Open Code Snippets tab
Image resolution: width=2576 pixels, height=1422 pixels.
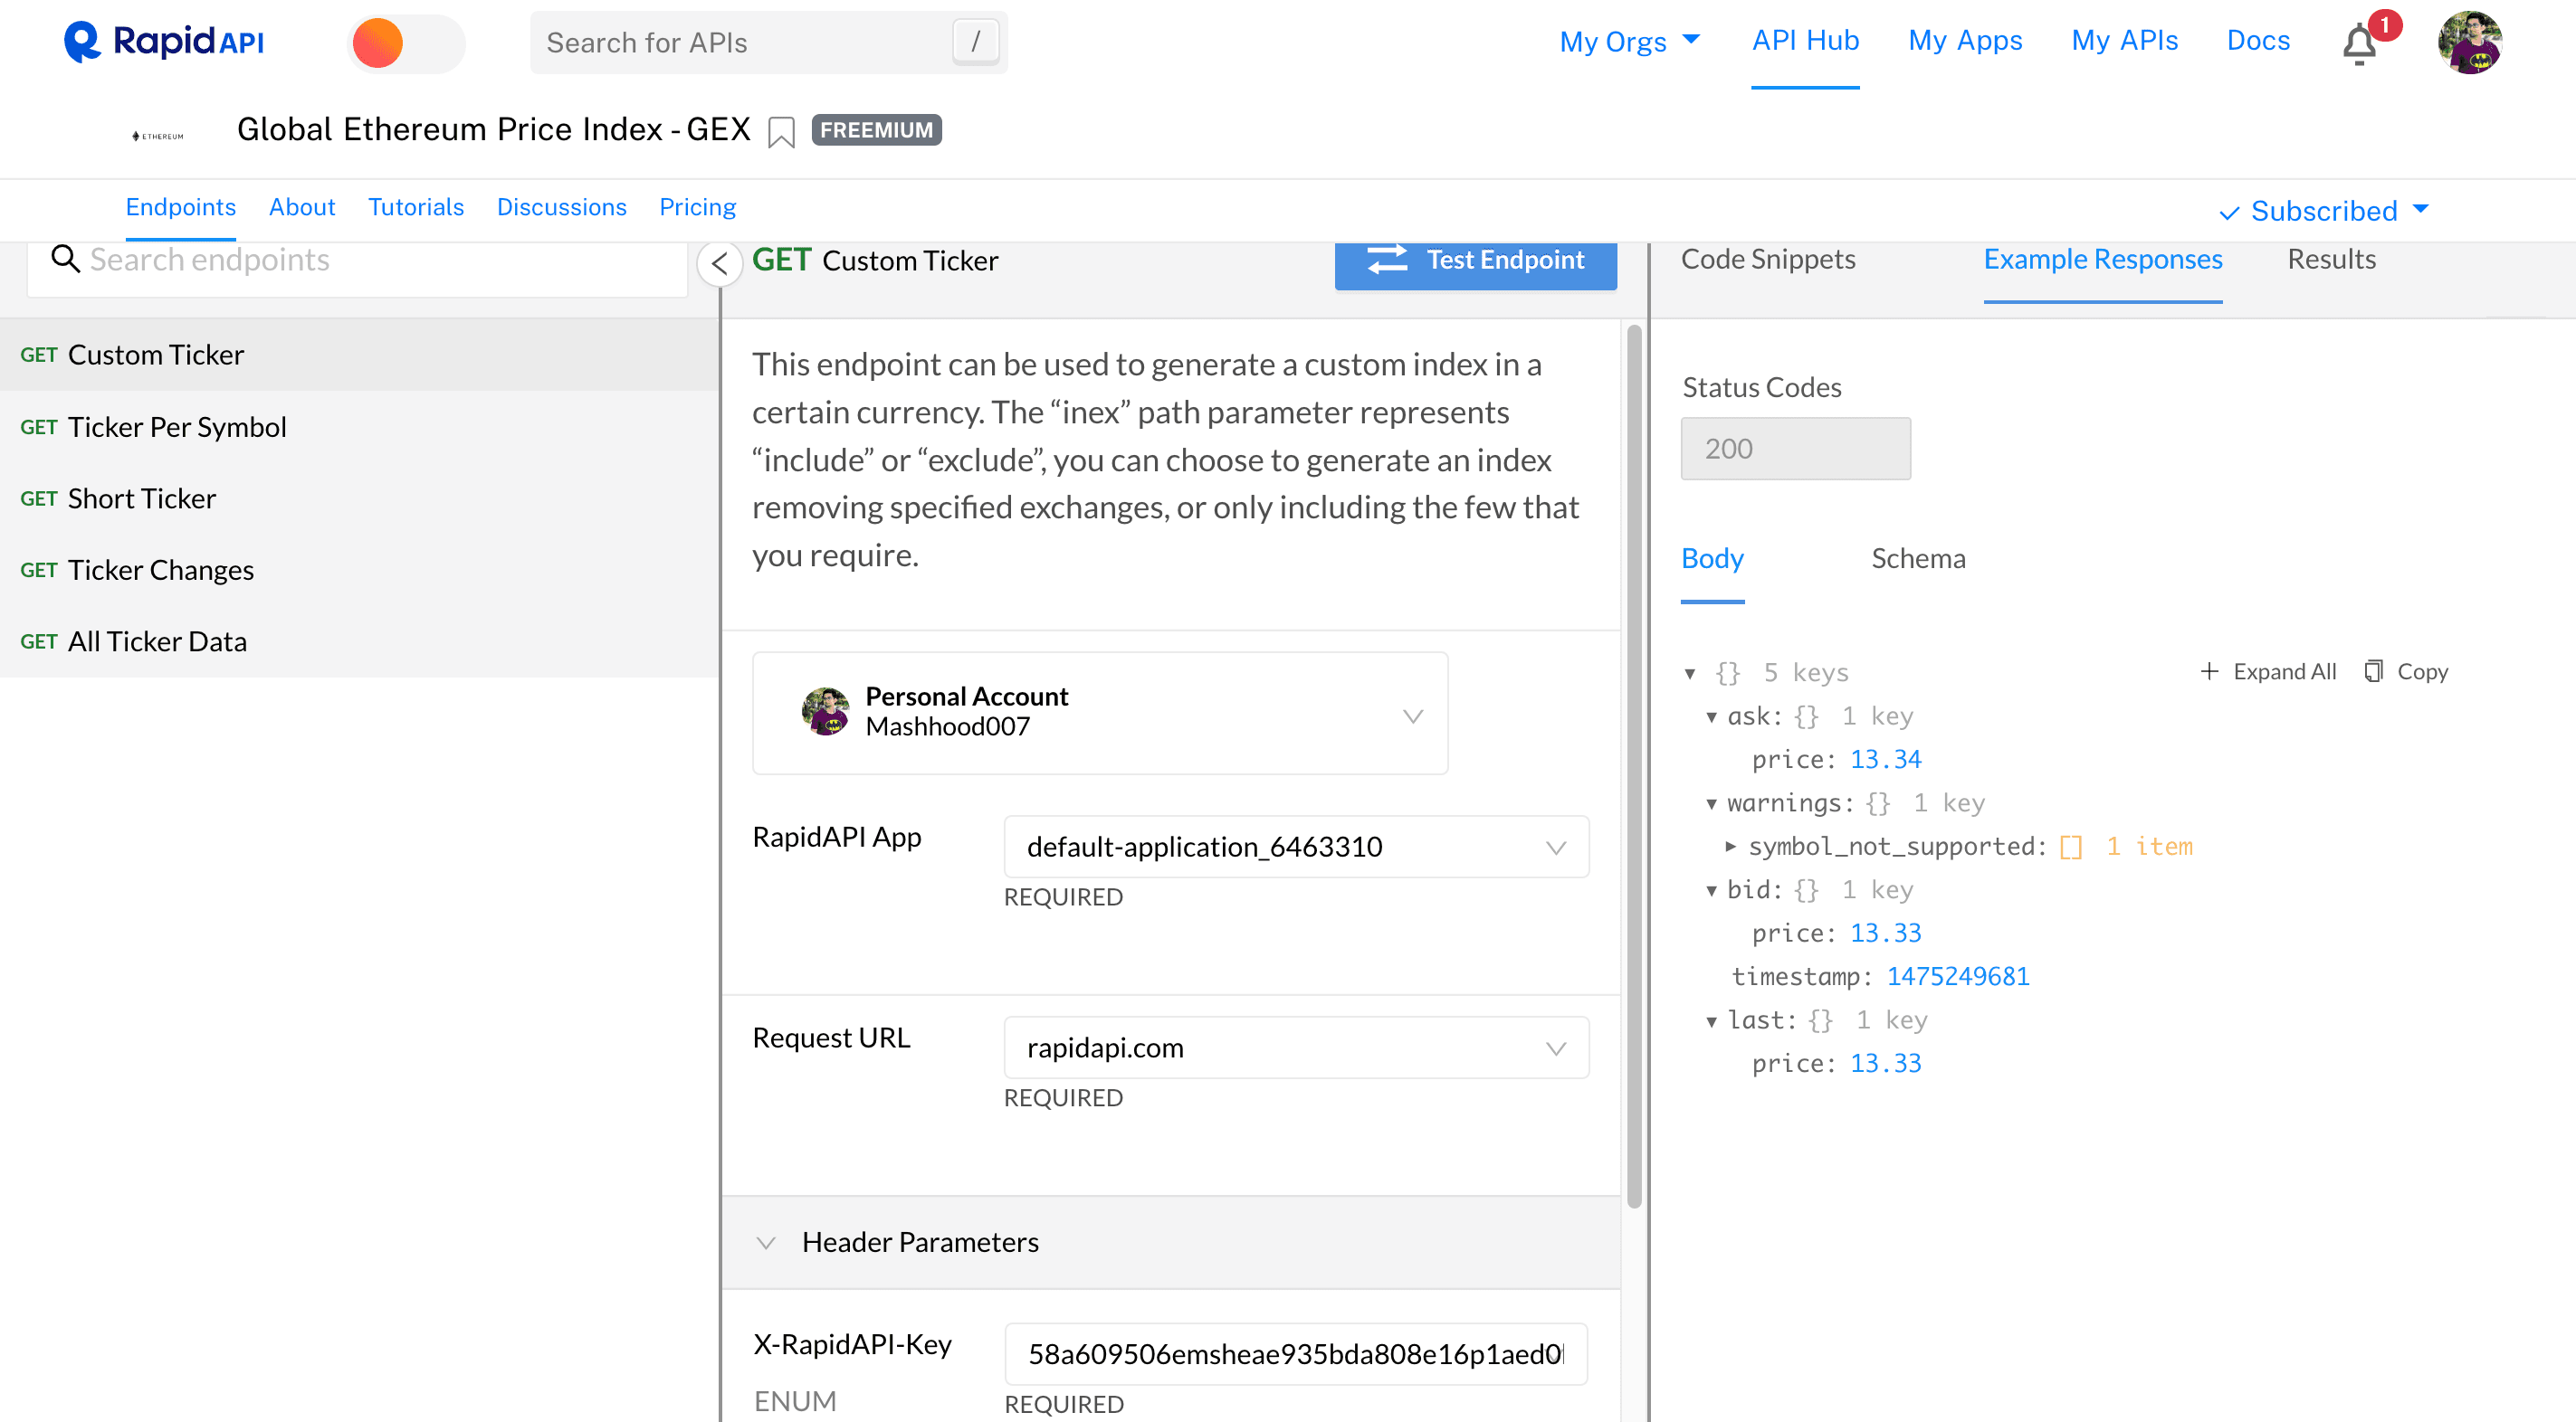(1768, 259)
